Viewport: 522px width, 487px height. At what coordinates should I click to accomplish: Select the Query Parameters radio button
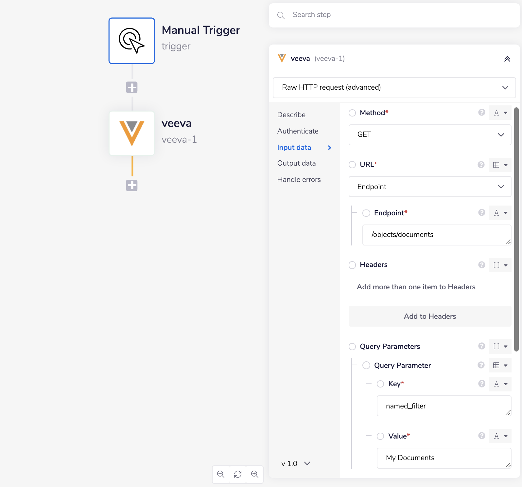click(352, 347)
